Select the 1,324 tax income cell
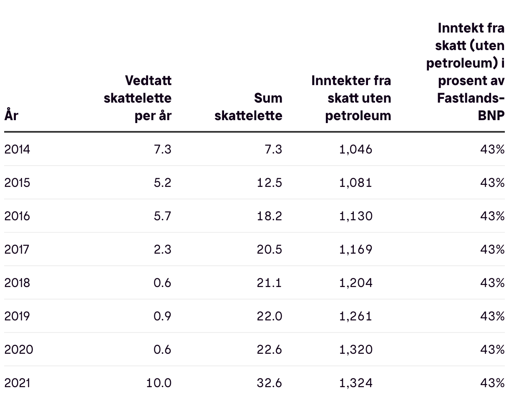Screen dimensions: 509x403 355,383
